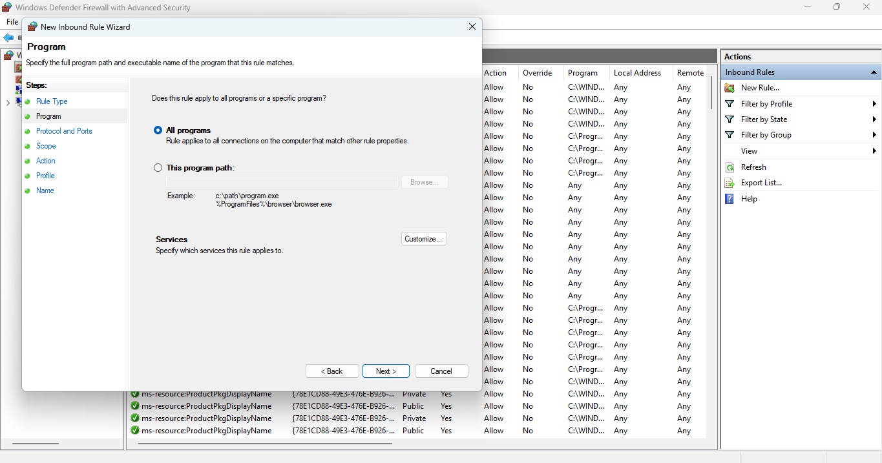Click the Actions pane header
This screenshot has width=882, height=463.
[801, 57]
